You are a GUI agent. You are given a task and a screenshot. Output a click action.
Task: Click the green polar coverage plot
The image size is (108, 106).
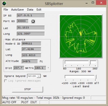click(x=81, y=36)
